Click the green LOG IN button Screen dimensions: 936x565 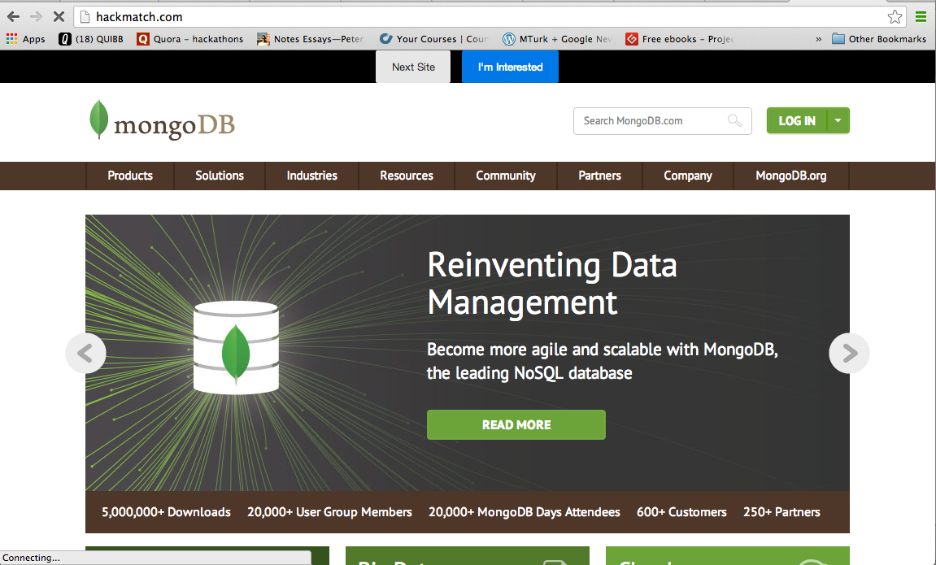coord(797,120)
